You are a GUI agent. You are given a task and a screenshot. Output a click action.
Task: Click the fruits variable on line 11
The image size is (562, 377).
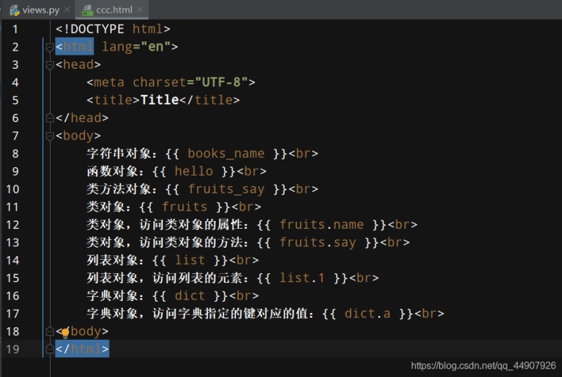click(185, 206)
